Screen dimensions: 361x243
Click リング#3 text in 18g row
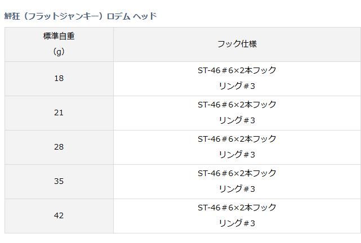(237, 86)
